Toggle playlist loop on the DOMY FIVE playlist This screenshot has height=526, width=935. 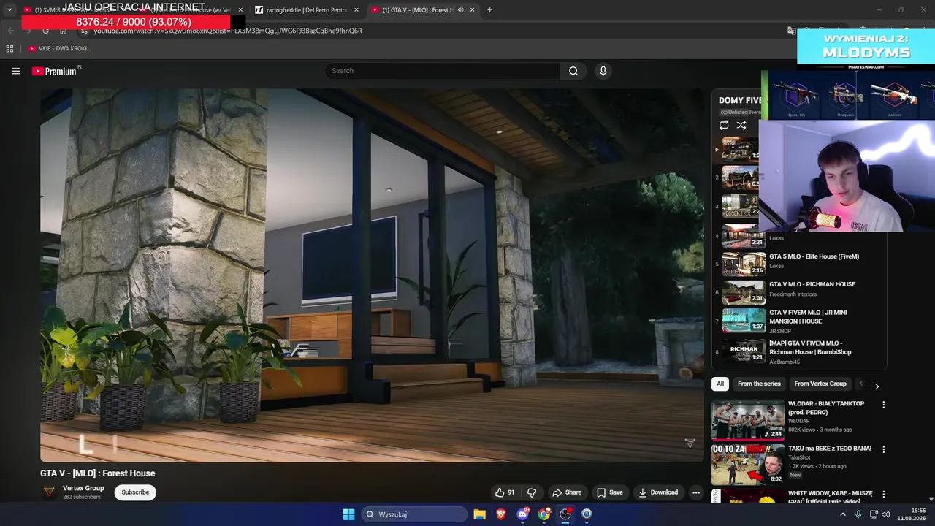[724, 126]
